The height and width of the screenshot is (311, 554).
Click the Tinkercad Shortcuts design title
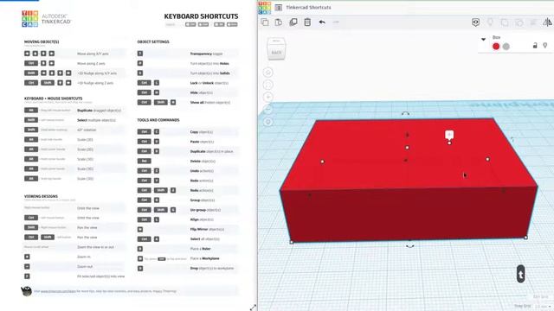308,8
